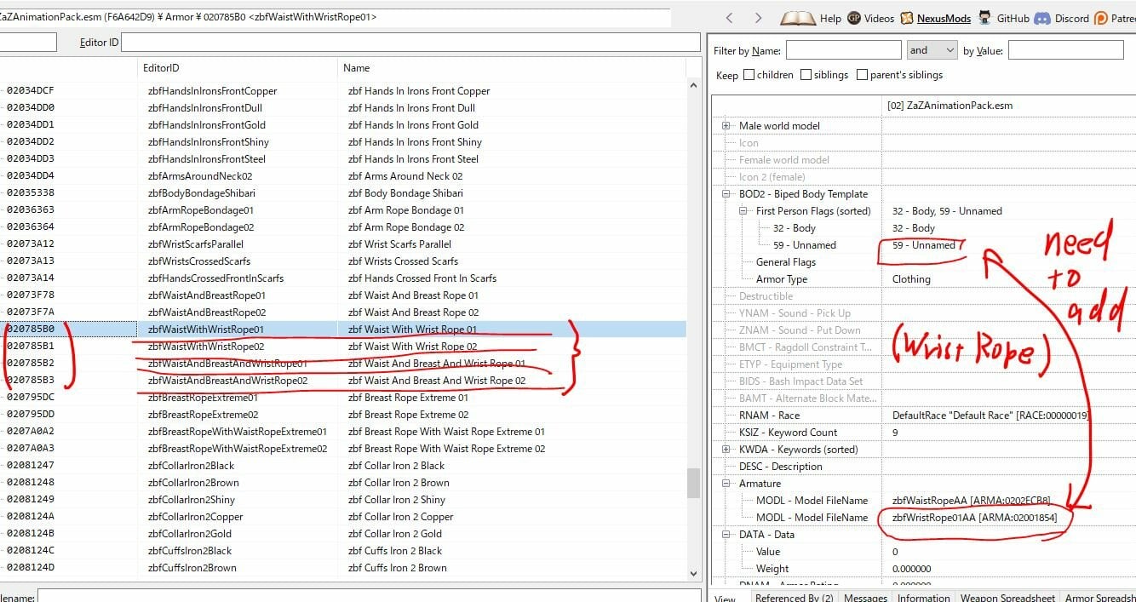Open the Videos GP icon

(853, 18)
